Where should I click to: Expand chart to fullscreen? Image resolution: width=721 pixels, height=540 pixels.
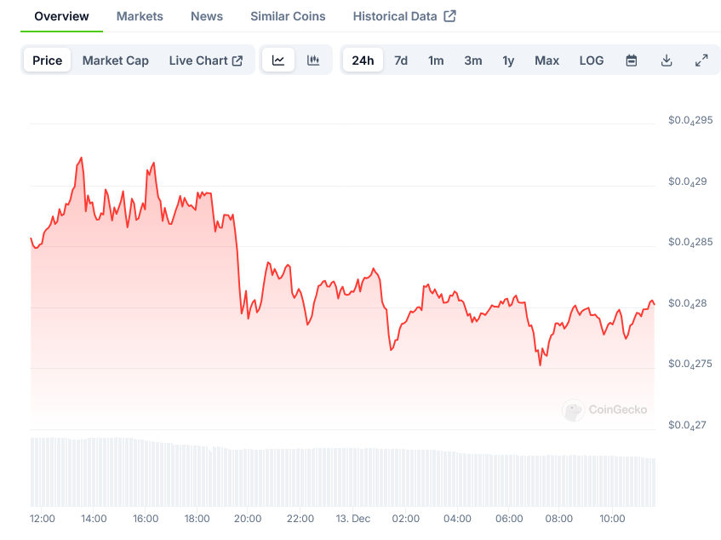coord(701,60)
